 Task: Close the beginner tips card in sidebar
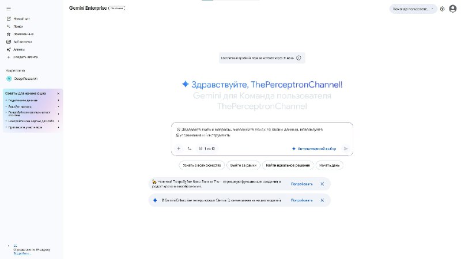[x=58, y=93]
